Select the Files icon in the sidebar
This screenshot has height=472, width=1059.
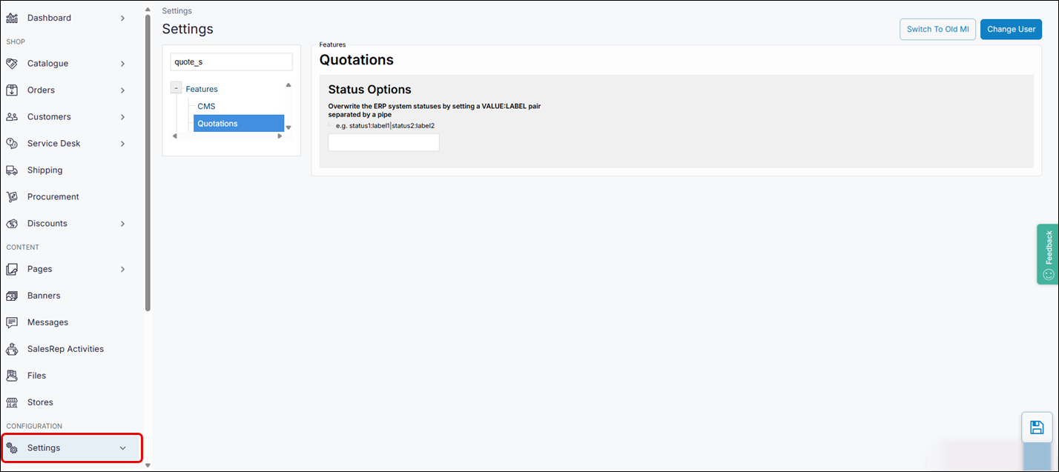coord(13,375)
